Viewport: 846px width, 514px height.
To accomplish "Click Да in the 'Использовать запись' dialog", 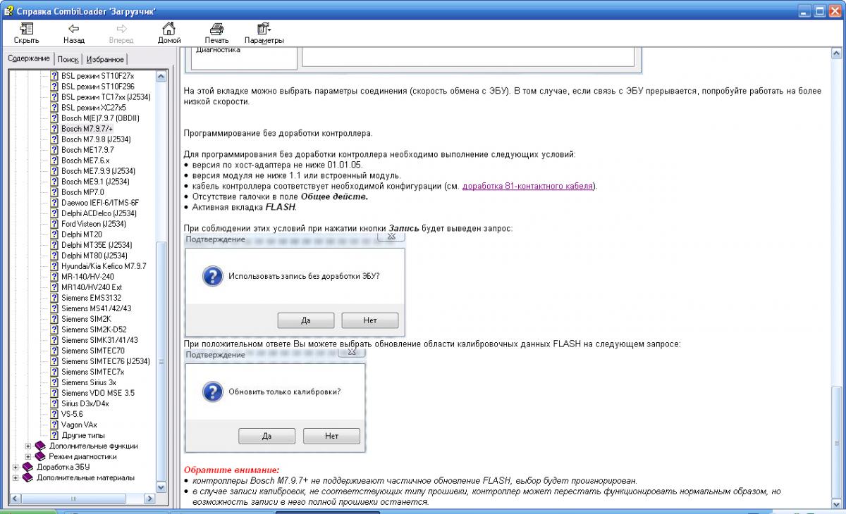I will [x=306, y=320].
